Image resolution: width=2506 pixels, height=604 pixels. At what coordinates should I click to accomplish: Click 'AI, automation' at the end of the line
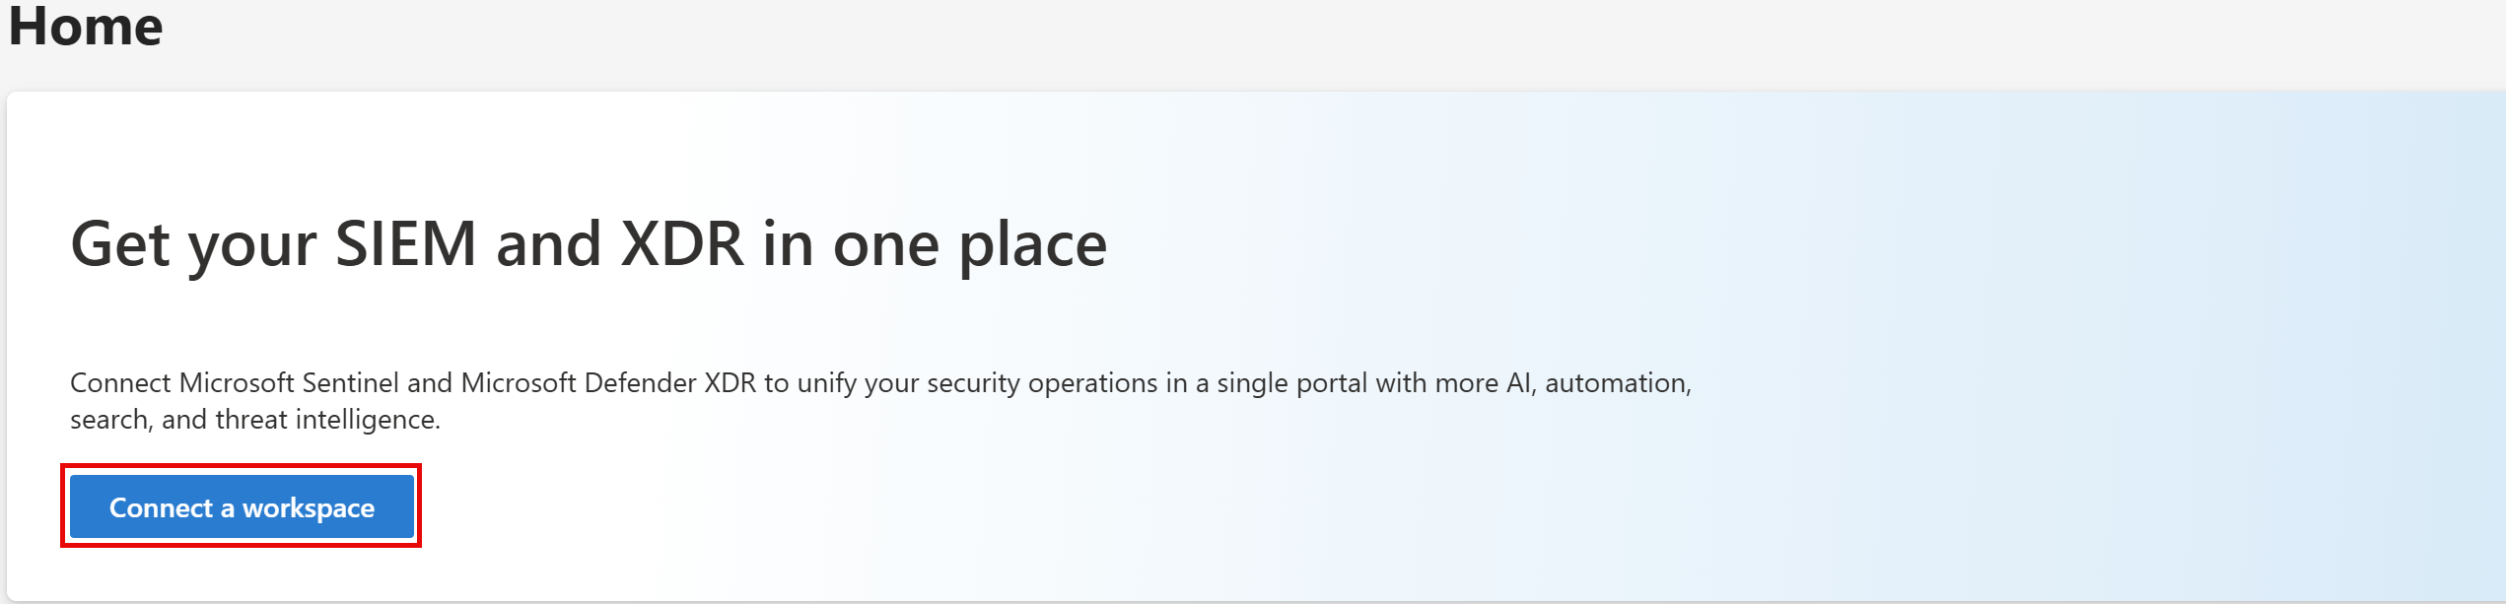point(1598,382)
